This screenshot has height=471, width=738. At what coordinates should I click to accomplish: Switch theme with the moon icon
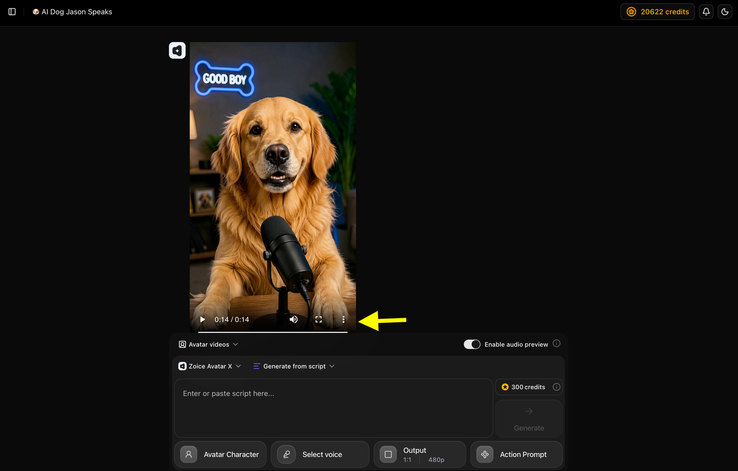point(725,12)
